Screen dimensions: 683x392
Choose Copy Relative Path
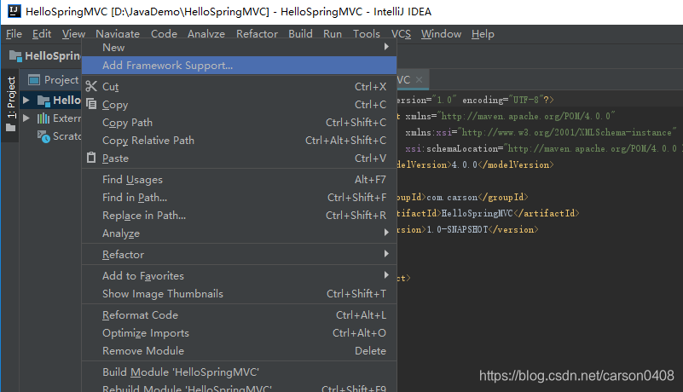pos(239,141)
